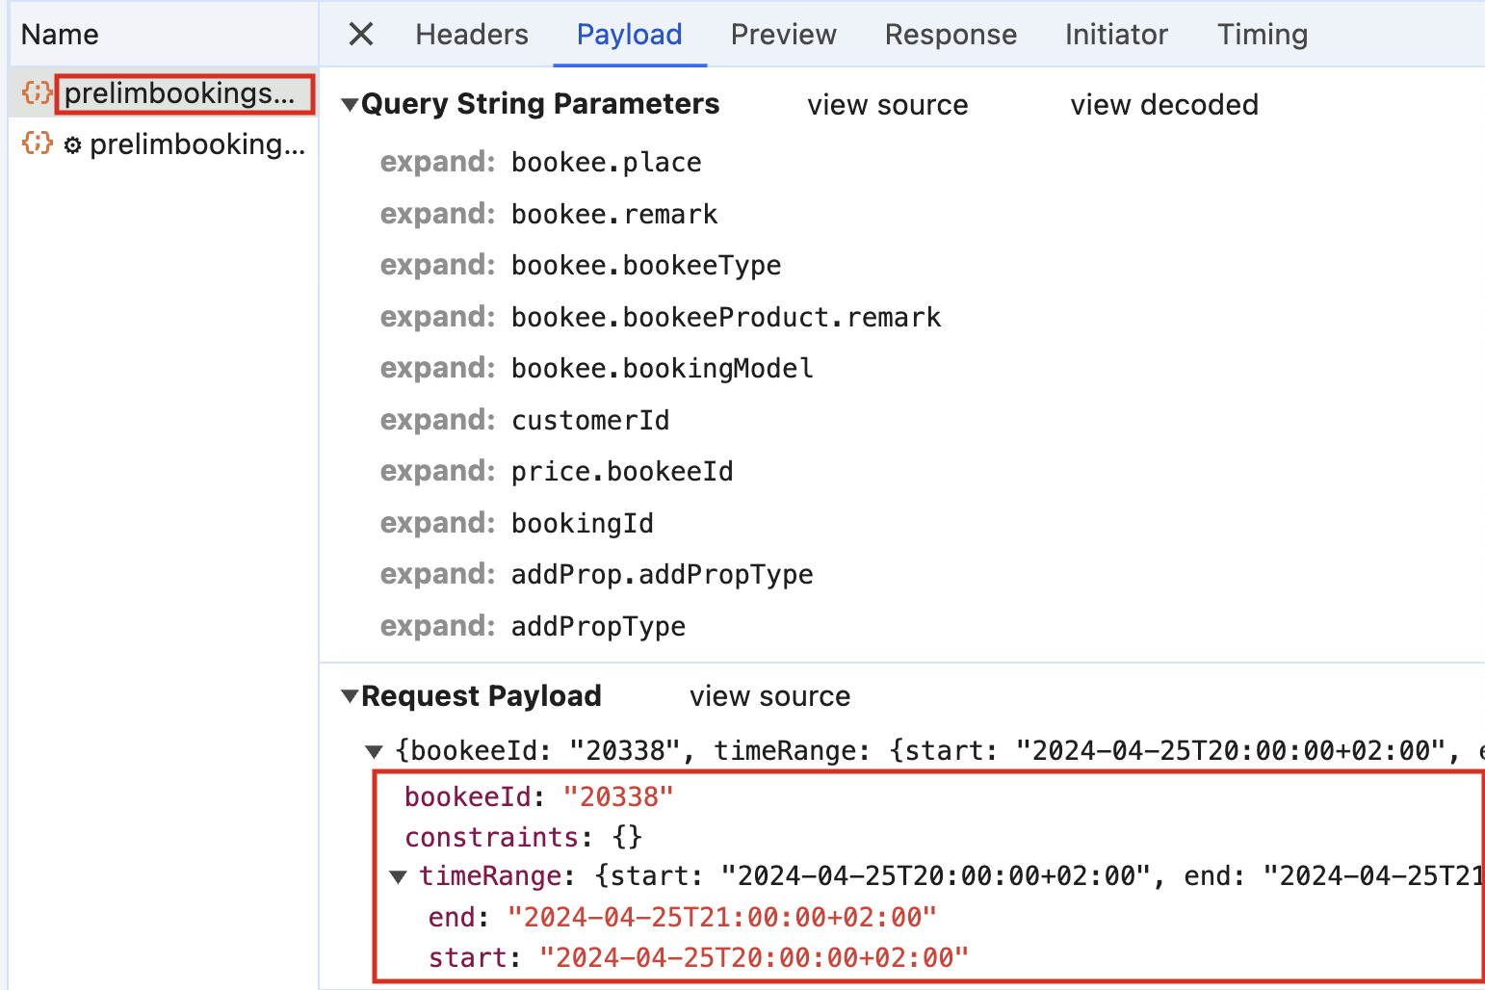Click the Request Payload heading
Screen dimensions: 1485x990
point(482,696)
